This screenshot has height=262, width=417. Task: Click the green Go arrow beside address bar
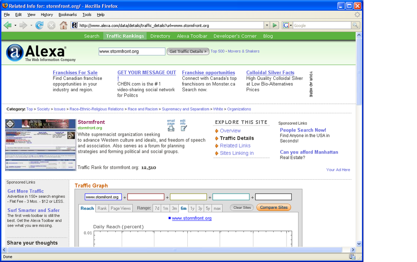click(x=275, y=25)
